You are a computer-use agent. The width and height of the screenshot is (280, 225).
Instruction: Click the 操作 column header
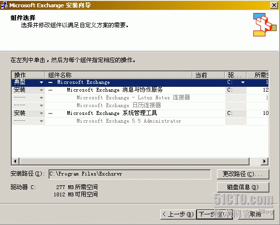point(28,75)
